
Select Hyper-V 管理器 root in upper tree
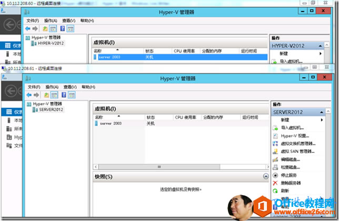(43, 37)
